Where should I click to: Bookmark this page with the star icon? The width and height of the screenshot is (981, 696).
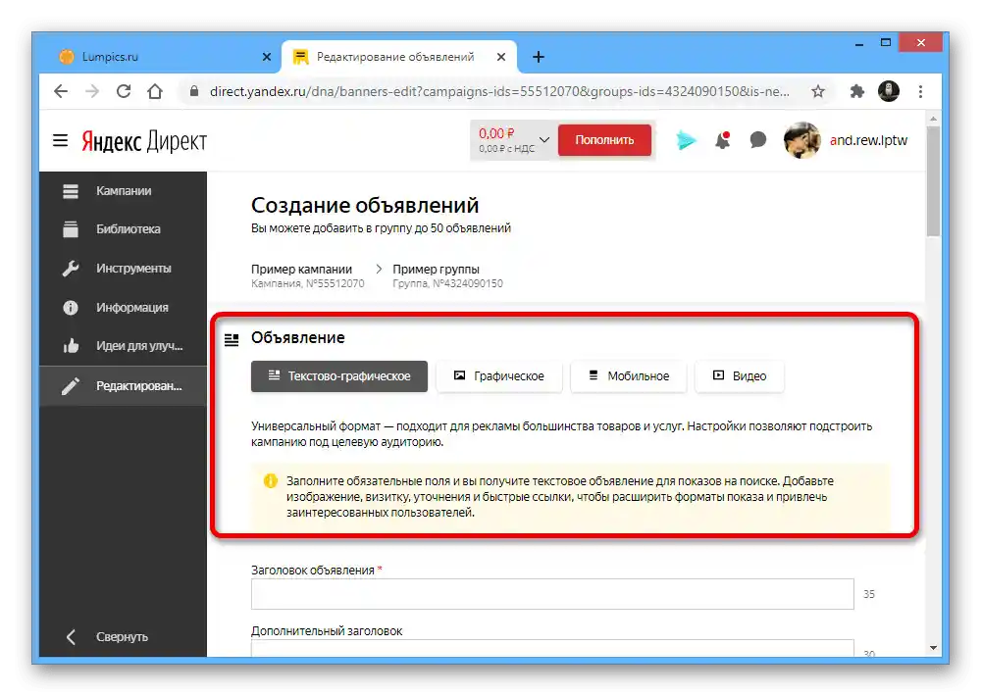point(818,92)
